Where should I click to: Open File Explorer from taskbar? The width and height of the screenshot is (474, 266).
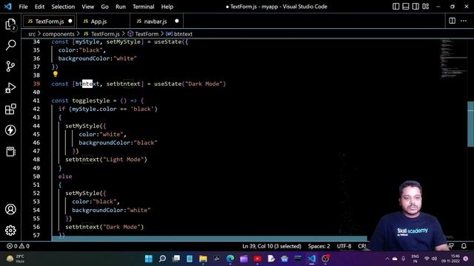(203, 259)
